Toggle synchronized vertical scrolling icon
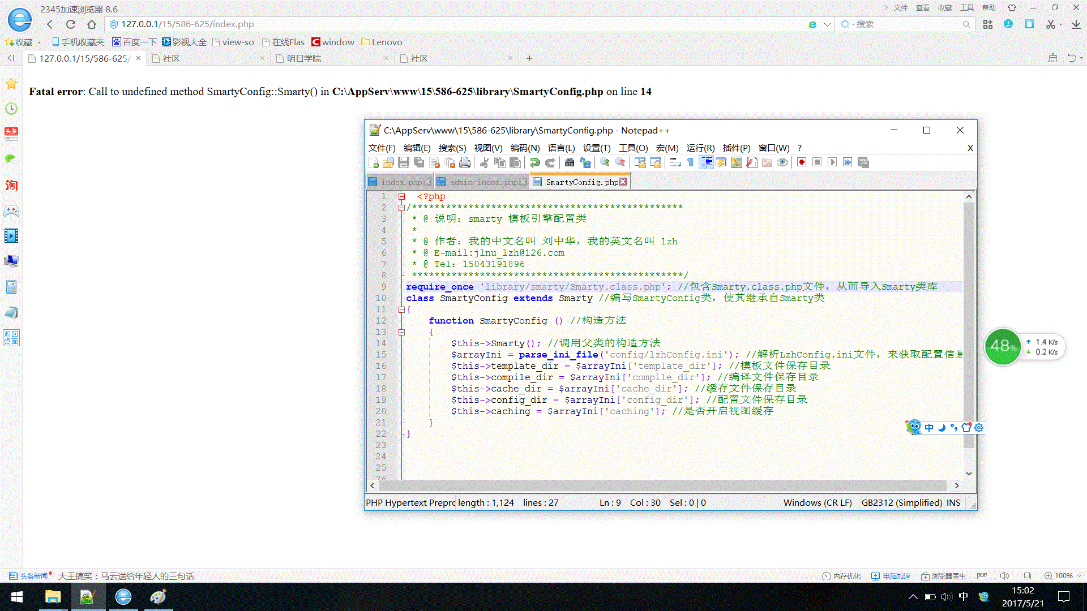Image resolution: width=1087 pixels, height=611 pixels. [640, 163]
